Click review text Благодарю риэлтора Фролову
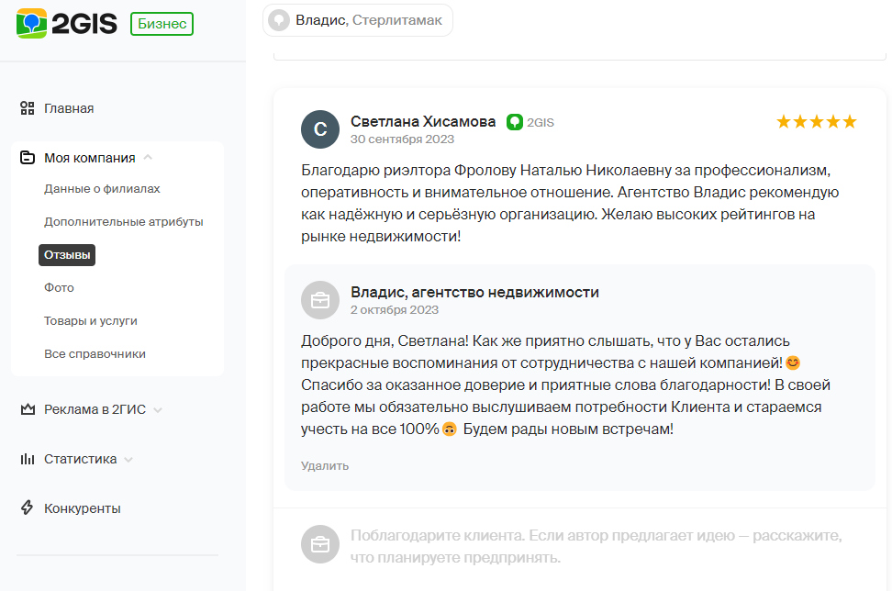This screenshot has width=892, height=591. (x=570, y=203)
